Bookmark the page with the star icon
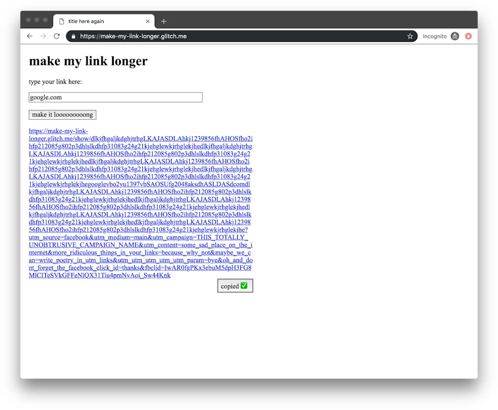498x410 pixels. click(410, 36)
